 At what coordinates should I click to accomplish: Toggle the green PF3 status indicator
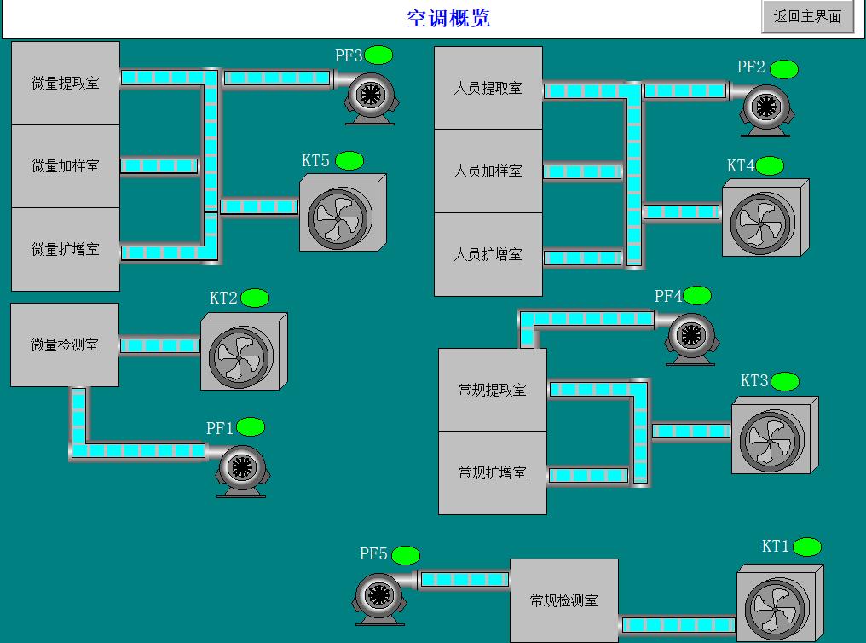(378, 55)
